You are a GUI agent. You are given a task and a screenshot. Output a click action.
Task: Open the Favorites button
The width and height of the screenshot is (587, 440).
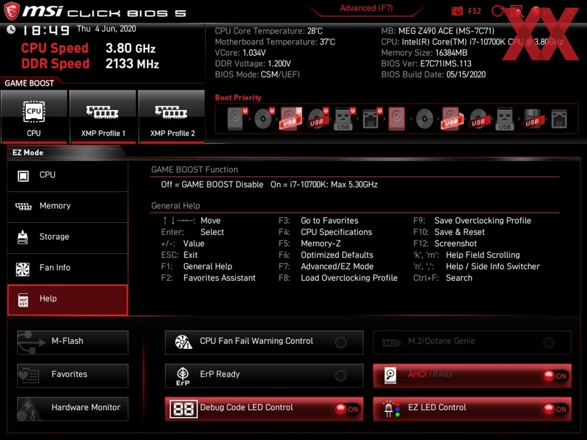click(73, 375)
